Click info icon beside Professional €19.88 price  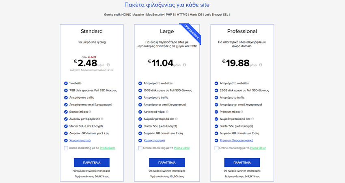click(x=261, y=65)
